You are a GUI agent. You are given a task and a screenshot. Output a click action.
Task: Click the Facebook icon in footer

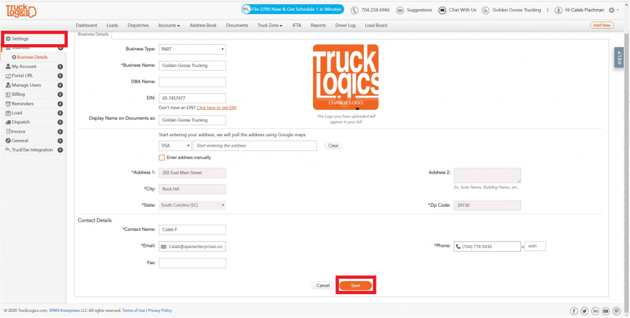574,311
